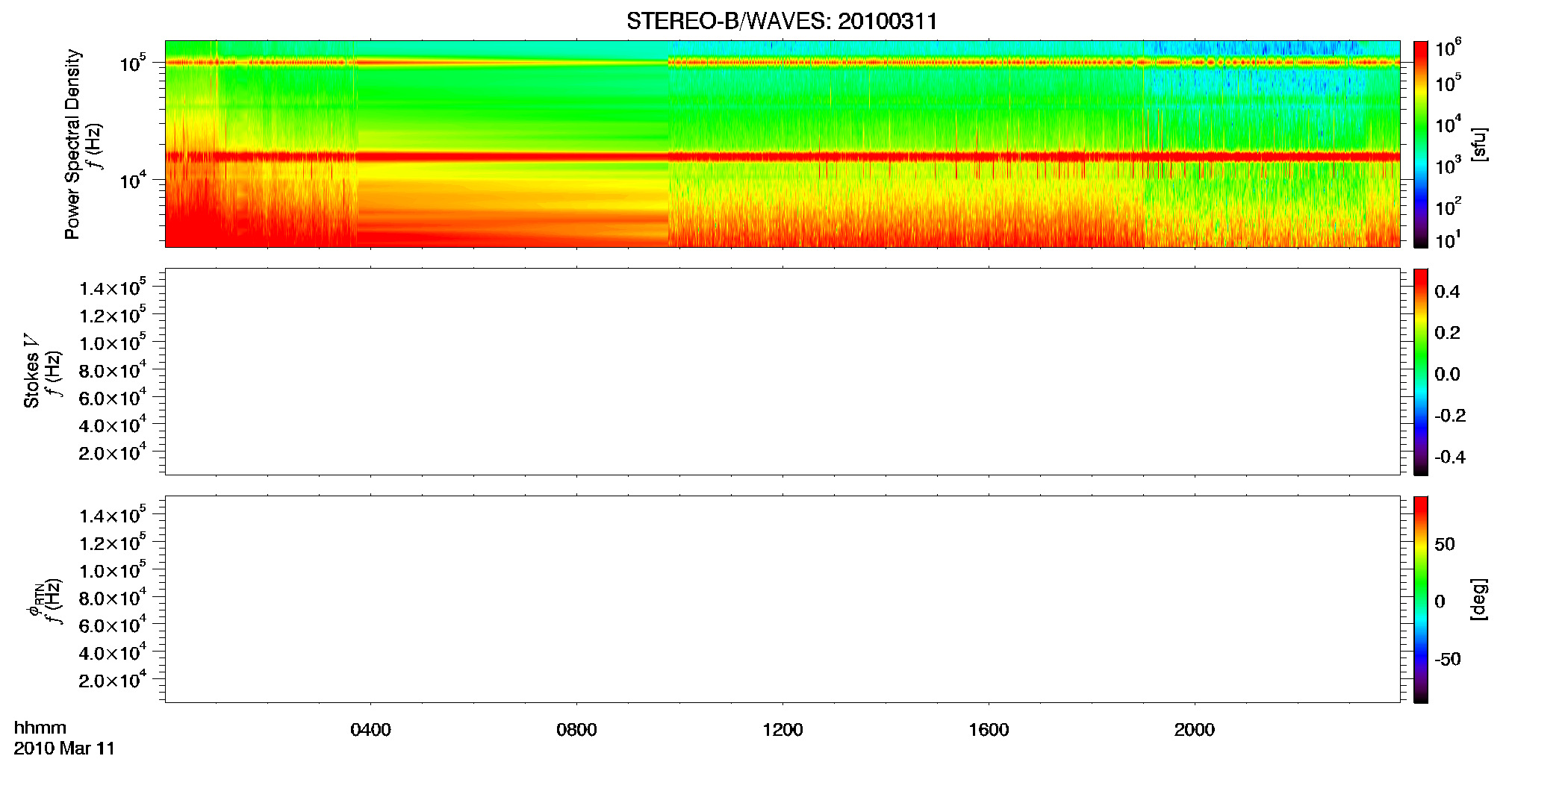Click the [deg] colorbar unit label
Viewport: 1565px width, 806px height.
pos(1480,599)
